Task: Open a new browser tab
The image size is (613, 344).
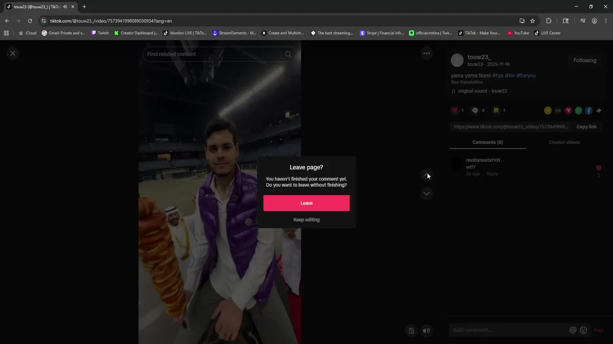Action: (x=84, y=7)
